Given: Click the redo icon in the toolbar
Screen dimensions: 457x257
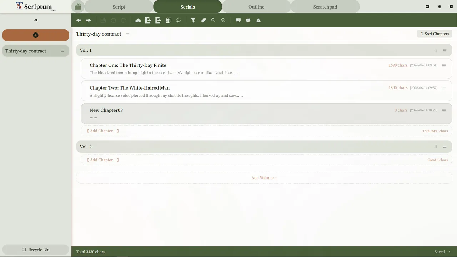Looking at the screenshot, I should pyautogui.click(x=123, y=20).
